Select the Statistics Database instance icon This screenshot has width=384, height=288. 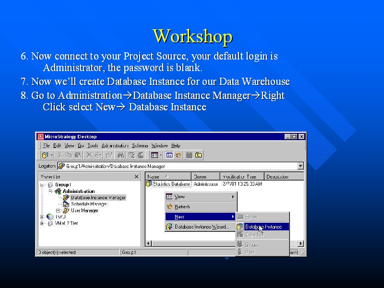tap(149, 184)
